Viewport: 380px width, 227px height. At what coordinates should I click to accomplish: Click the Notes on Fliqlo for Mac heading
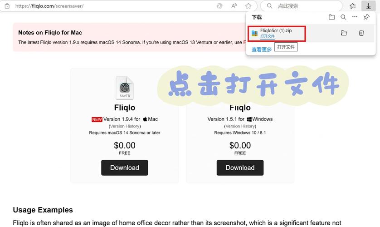(50, 33)
